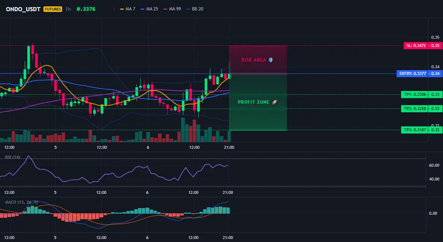Image resolution: width=443 pixels, height=242 pixels.
Task: Click the latest green candle at entry line
Action: point(229,76)
